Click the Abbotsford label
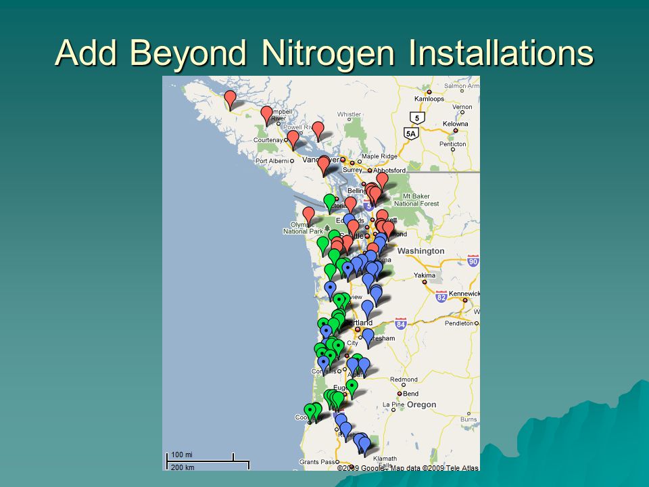This screenshot has width=649, height=487. pos(389,170)
